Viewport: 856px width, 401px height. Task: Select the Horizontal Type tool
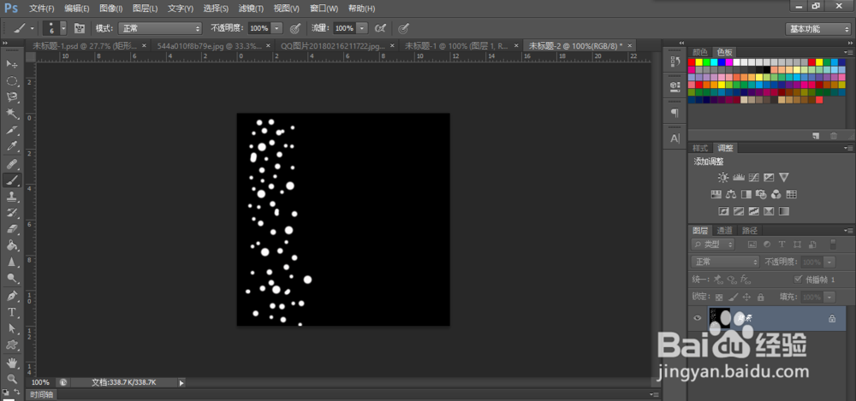click(x=12, y=312)
